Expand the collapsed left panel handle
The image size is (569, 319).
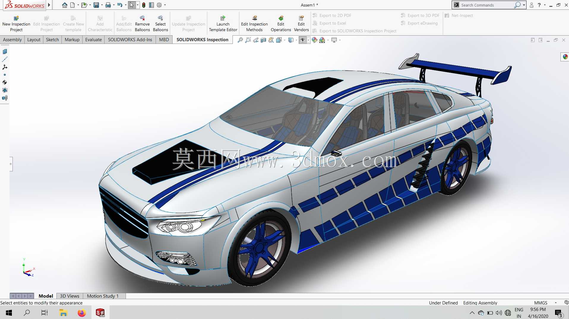pos(11,164)
